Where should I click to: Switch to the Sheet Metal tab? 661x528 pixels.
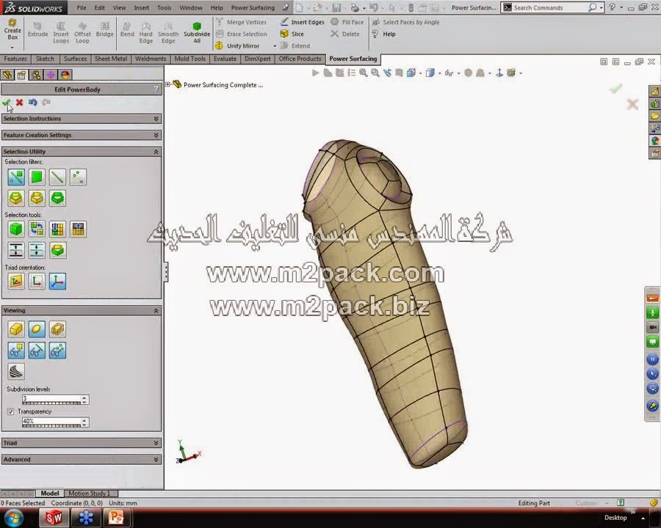pos(111,59)
